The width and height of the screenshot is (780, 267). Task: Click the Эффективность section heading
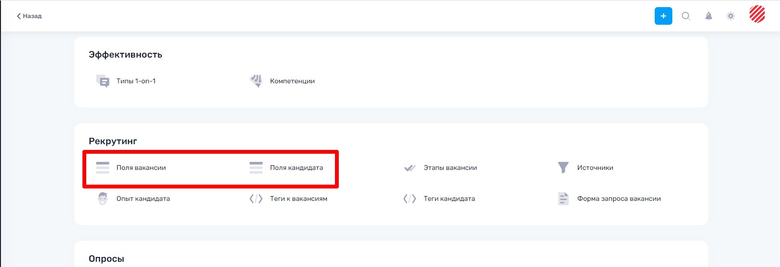pos(125,55)
